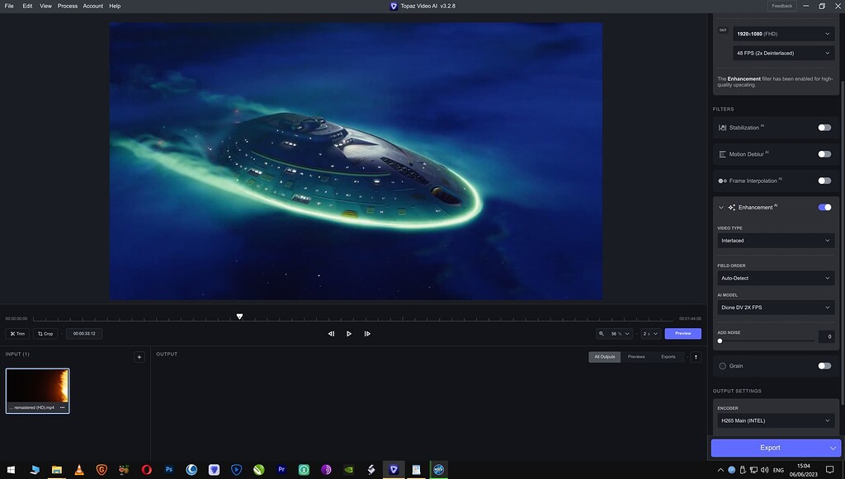
Task: Open the Edit menu
Action: [x=27, y=6]
